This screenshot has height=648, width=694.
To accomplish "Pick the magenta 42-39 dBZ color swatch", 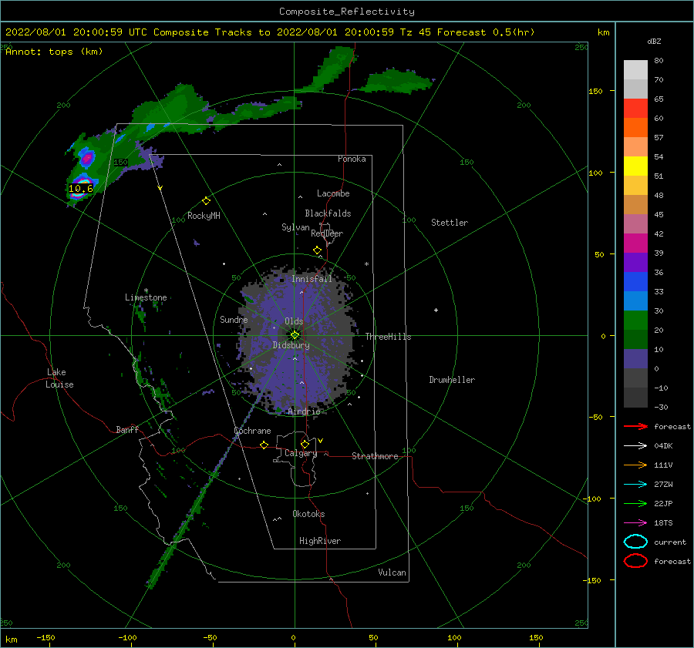I will point(635,243).
